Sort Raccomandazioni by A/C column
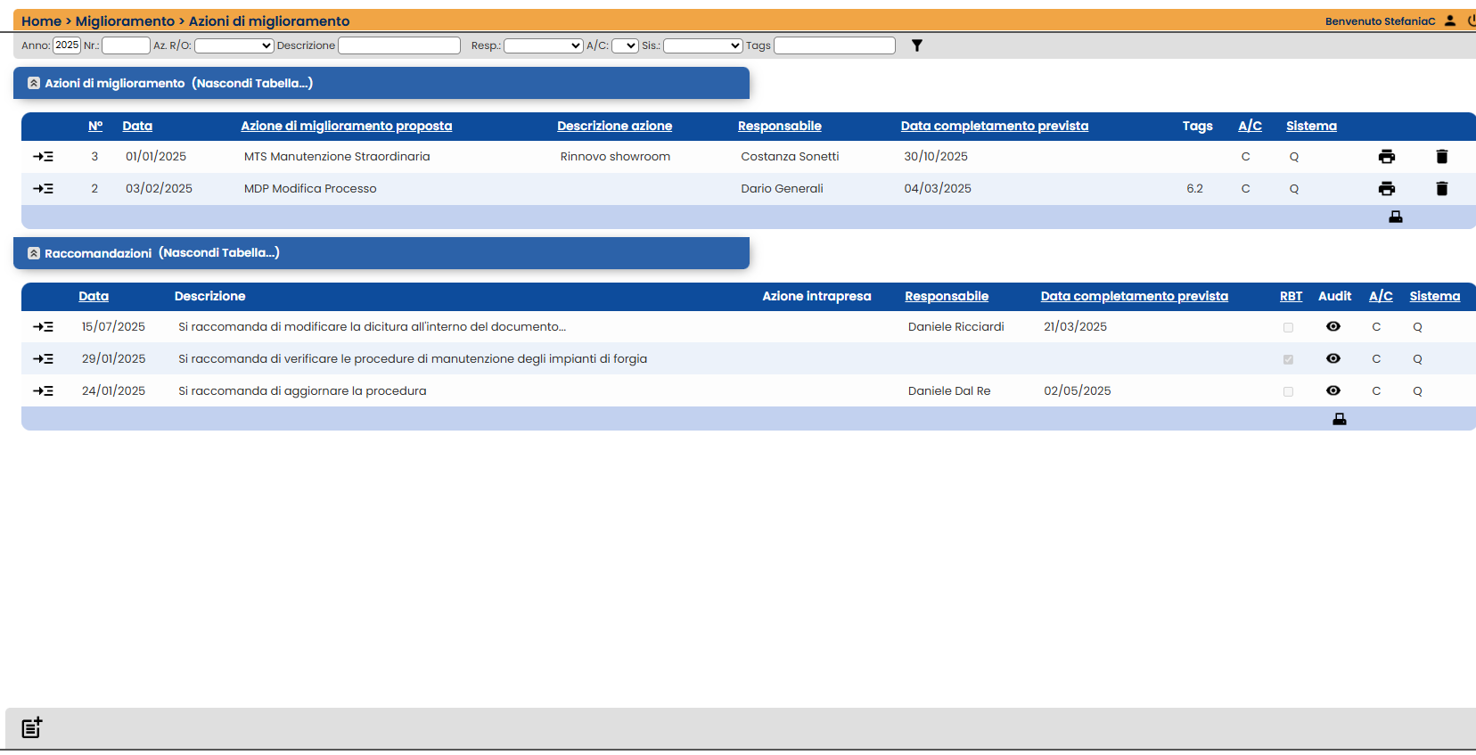The image size is (1476, 755). [1381, 296]
